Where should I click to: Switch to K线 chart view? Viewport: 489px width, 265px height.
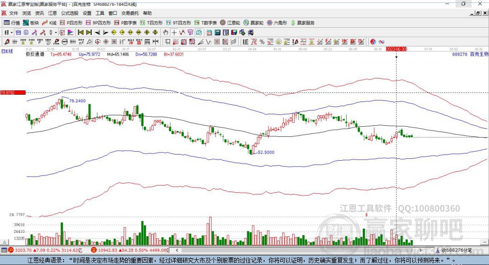click(x=49, y=23)
